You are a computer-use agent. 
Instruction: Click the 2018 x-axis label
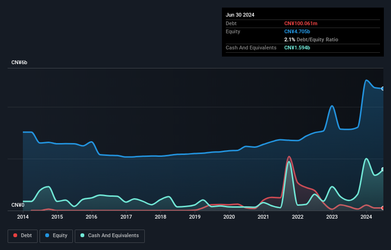[x=160, y=217]
